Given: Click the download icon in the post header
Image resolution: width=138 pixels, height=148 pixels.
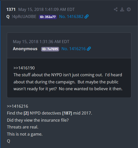Looking at the screenshot, I should coord(122,9).
